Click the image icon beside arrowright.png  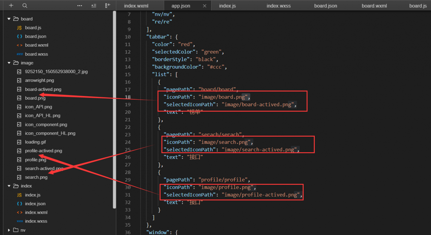click(19, 80)
